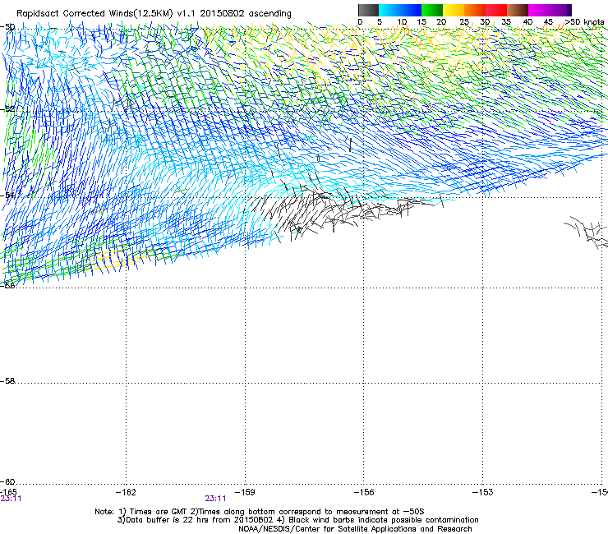Click the NOAA/NESDIS credit line
This screenshot has height=534, width=608.
tap(355, 529)
